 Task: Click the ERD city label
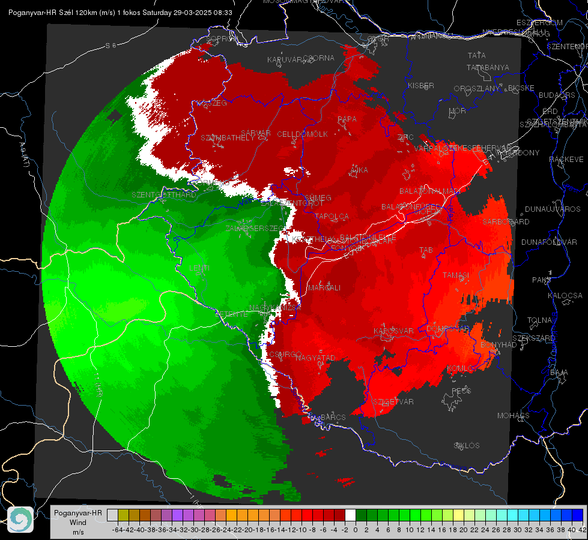[550, 112]
